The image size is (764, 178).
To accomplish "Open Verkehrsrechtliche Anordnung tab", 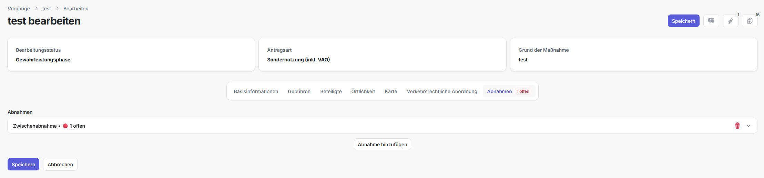I will tap(442, 91).
